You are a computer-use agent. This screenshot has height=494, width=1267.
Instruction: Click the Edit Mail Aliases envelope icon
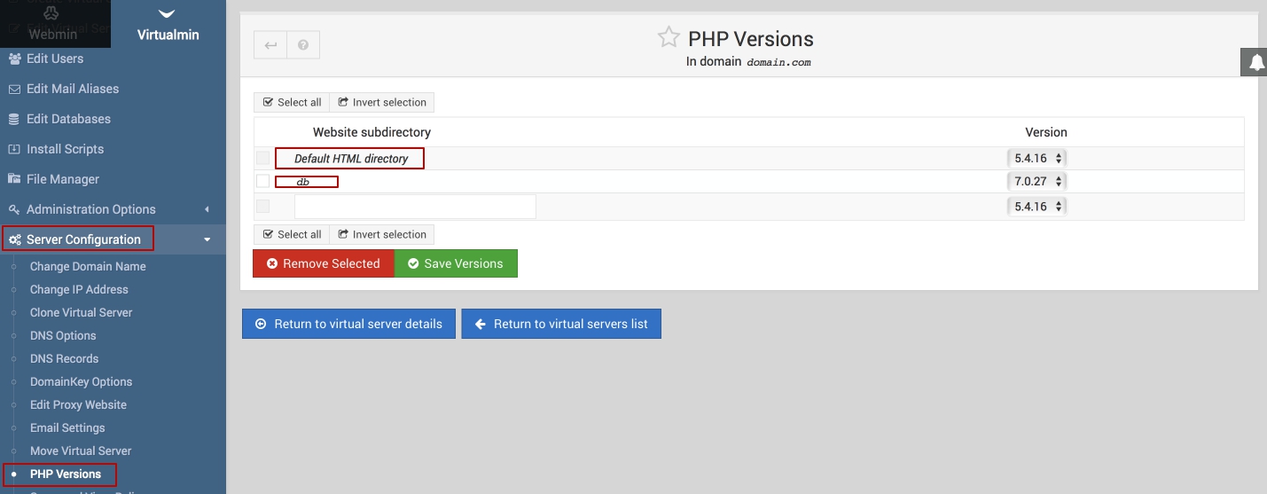click(14, 89)
